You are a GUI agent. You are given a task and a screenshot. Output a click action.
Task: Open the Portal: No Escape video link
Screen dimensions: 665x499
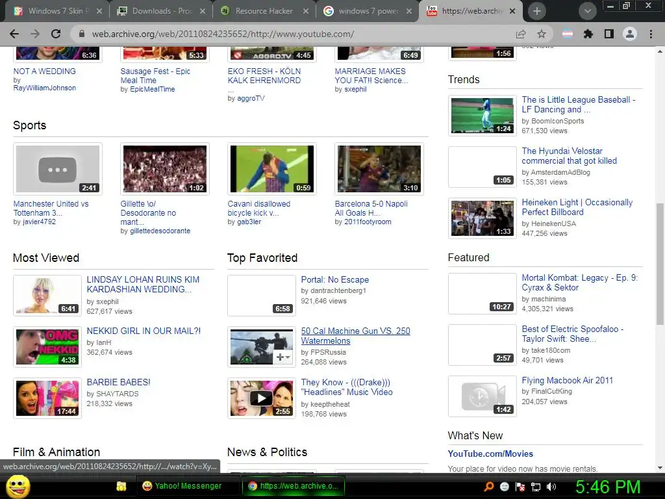[334, 279]
